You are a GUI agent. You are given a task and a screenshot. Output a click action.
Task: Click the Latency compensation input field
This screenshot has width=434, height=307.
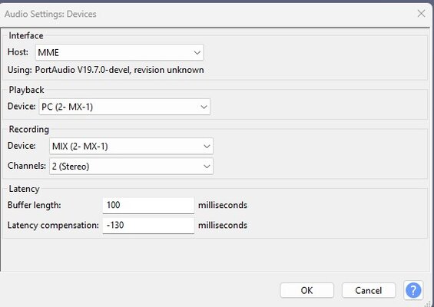tap(148, 226)
